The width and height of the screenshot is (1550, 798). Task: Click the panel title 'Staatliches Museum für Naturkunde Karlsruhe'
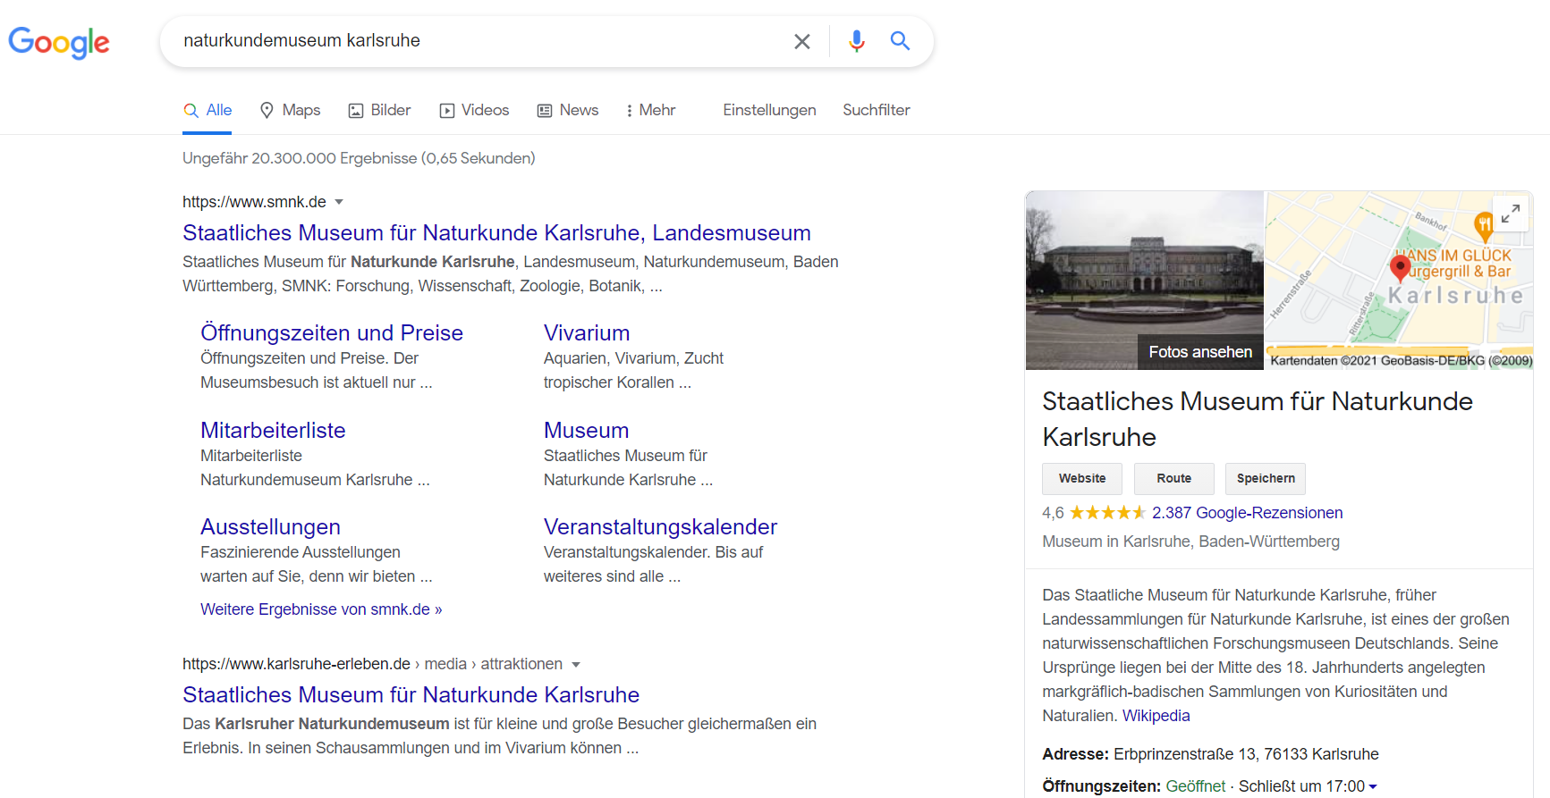point(1258,419)
